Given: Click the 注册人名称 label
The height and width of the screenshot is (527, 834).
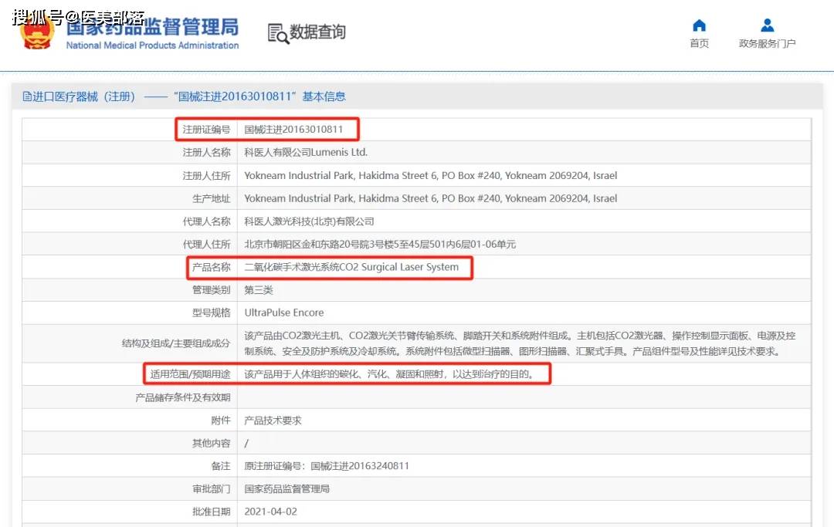Looking at the screenshot, I should click(x=206, y=153).
